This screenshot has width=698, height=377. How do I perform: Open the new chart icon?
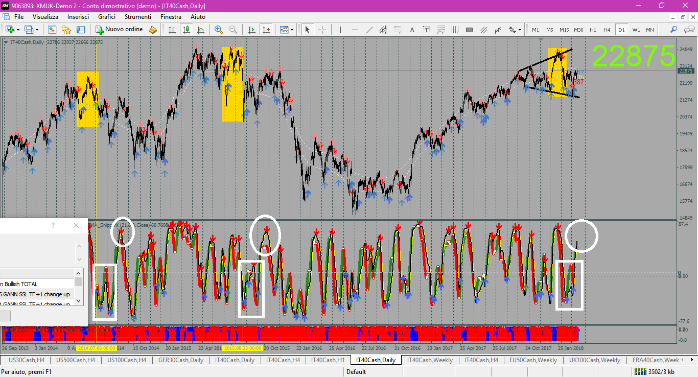tap(9, 30)
